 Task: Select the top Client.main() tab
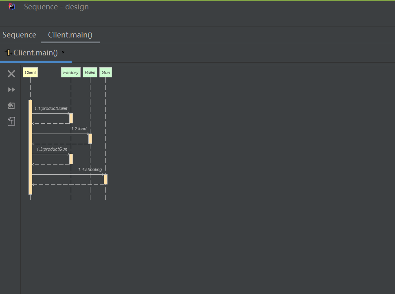(x=70, y=35)
